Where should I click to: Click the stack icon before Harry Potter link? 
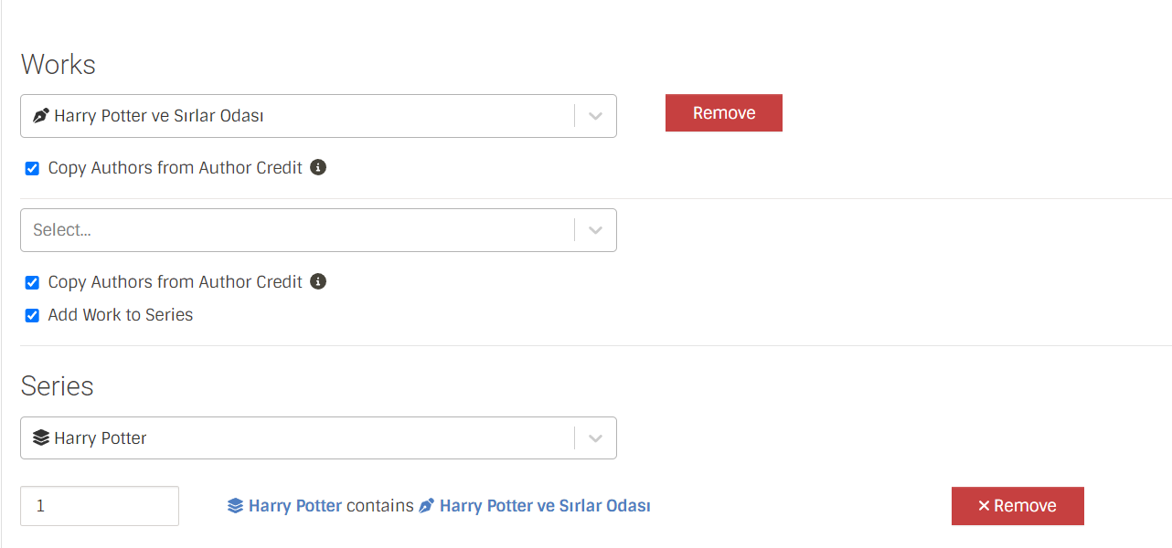236,506
